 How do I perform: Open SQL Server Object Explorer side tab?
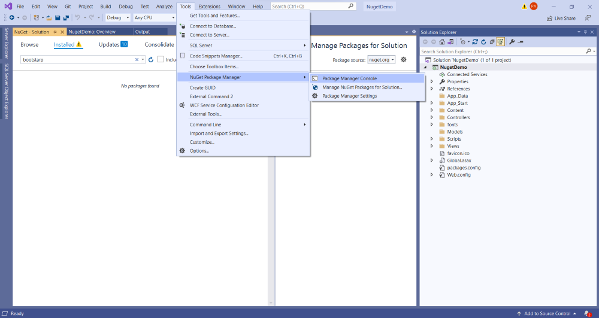(x=6, y=91)
